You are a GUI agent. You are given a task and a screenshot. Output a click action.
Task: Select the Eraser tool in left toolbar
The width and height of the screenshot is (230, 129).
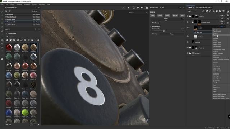tap(2, 15)
